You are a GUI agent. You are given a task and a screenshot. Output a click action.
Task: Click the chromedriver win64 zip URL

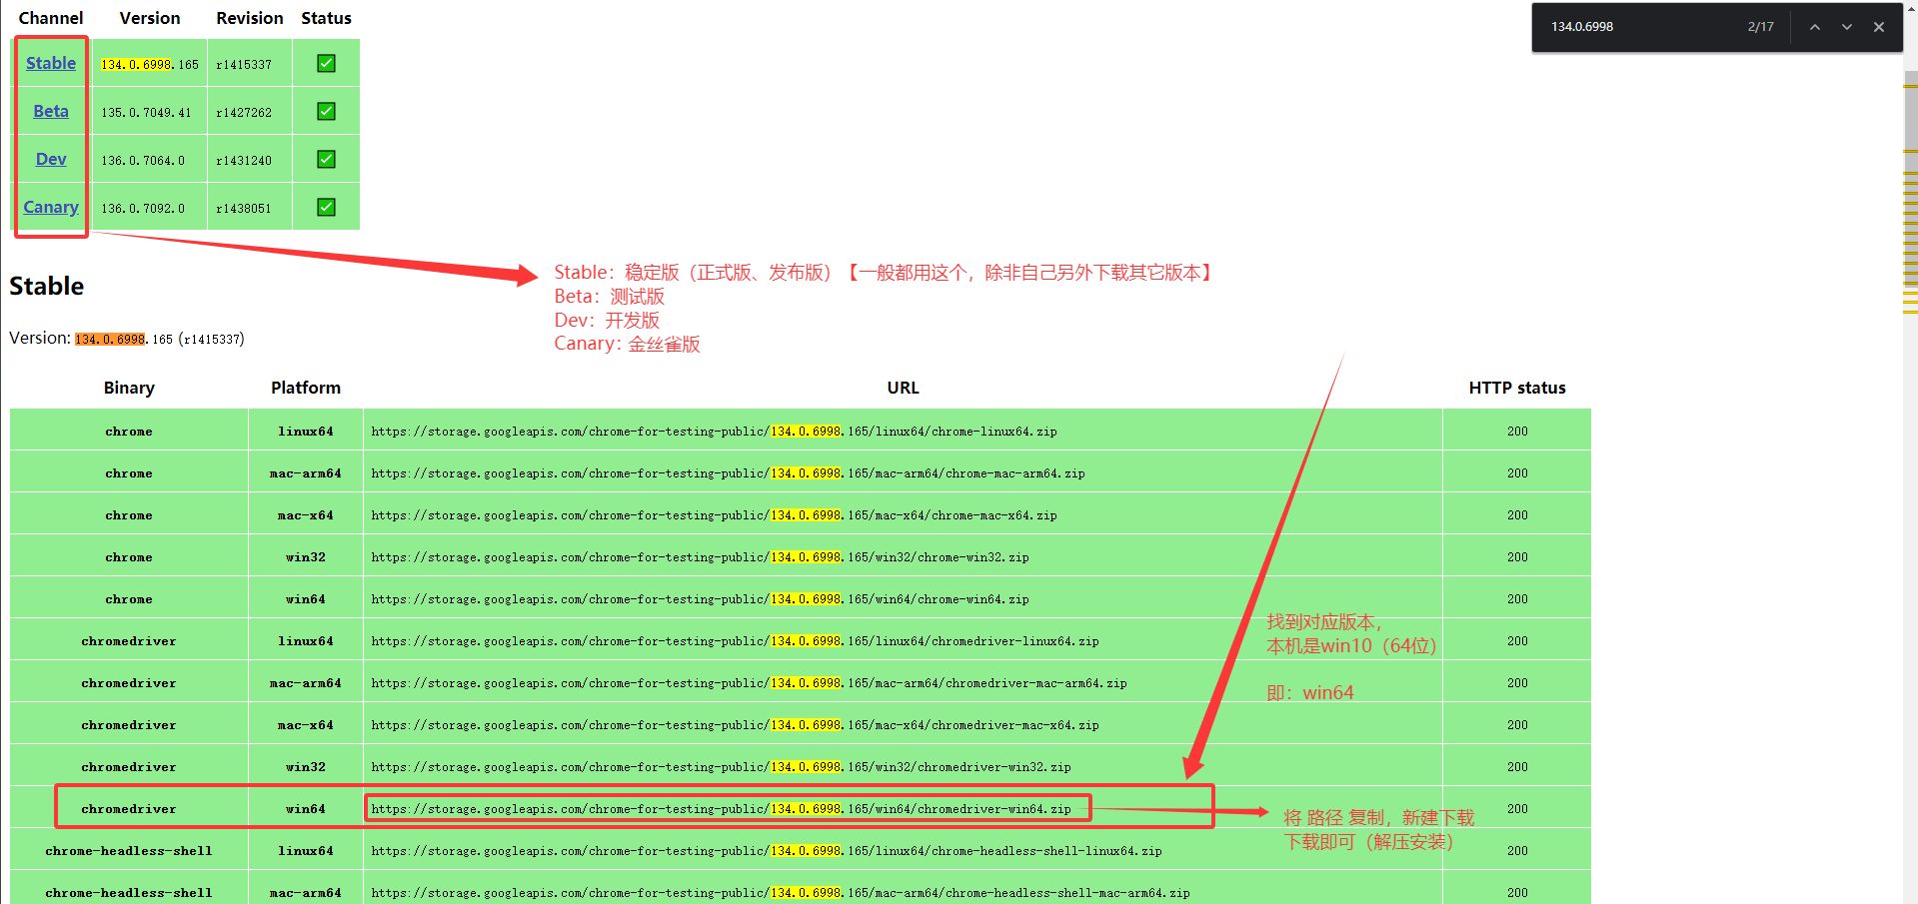721,809
